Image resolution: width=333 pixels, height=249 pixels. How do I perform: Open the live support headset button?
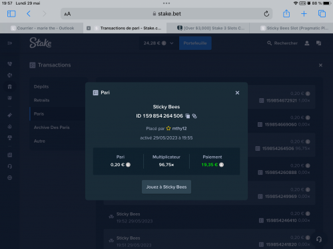[319, 239]
